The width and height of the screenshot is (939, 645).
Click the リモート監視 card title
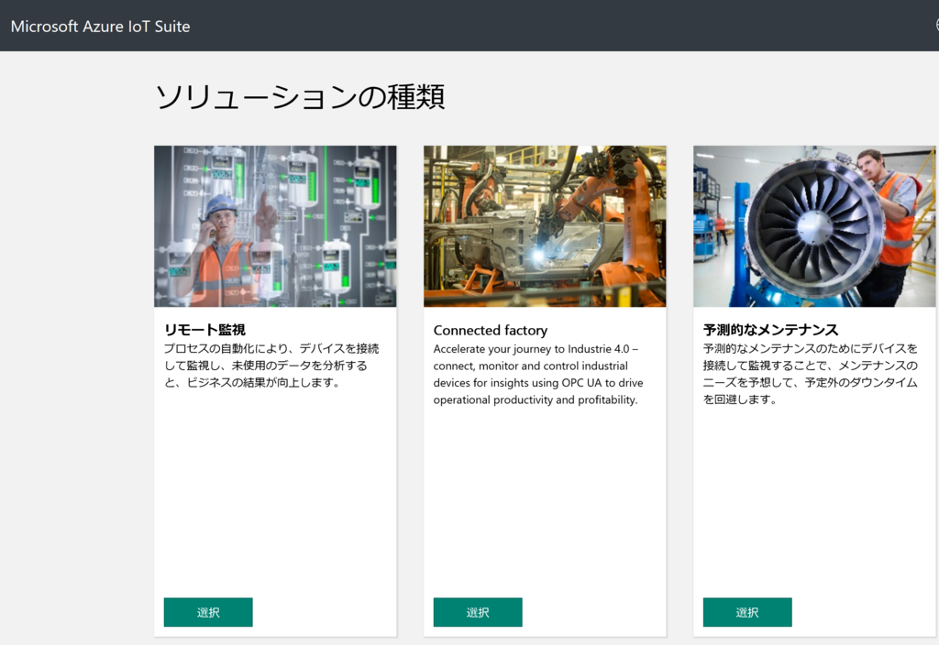(204, 330)
